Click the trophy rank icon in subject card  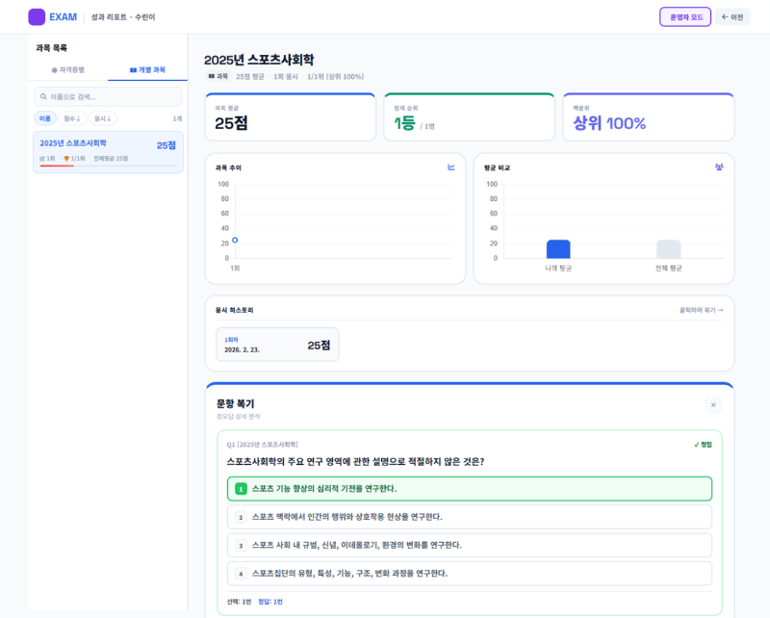66,158
